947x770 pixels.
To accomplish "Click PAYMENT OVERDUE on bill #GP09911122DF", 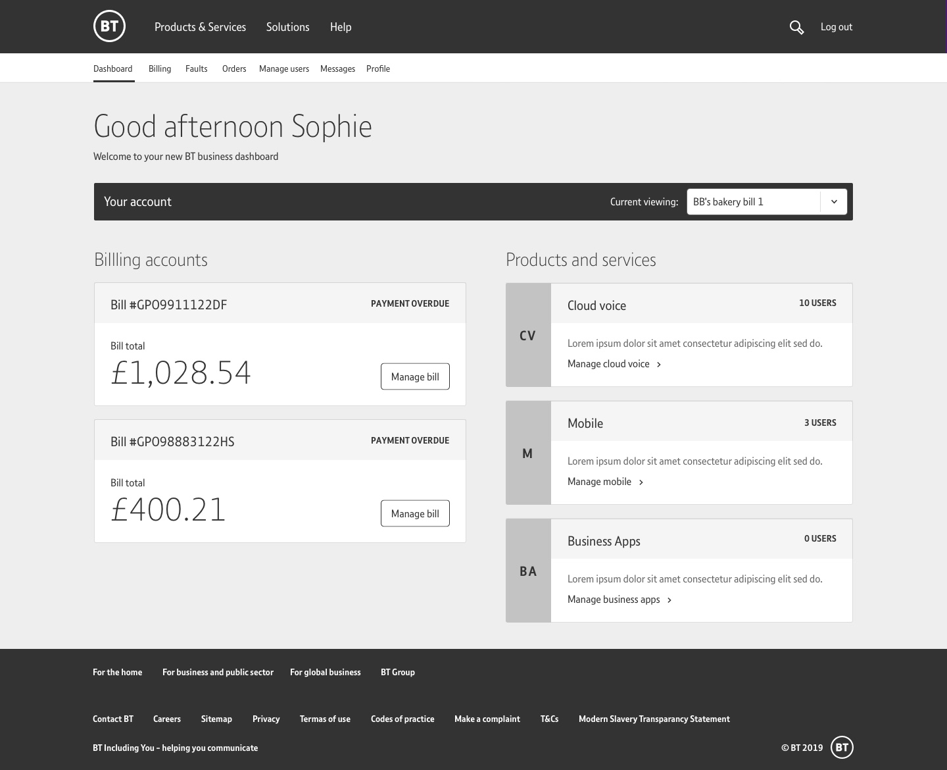I will (410, 303).
